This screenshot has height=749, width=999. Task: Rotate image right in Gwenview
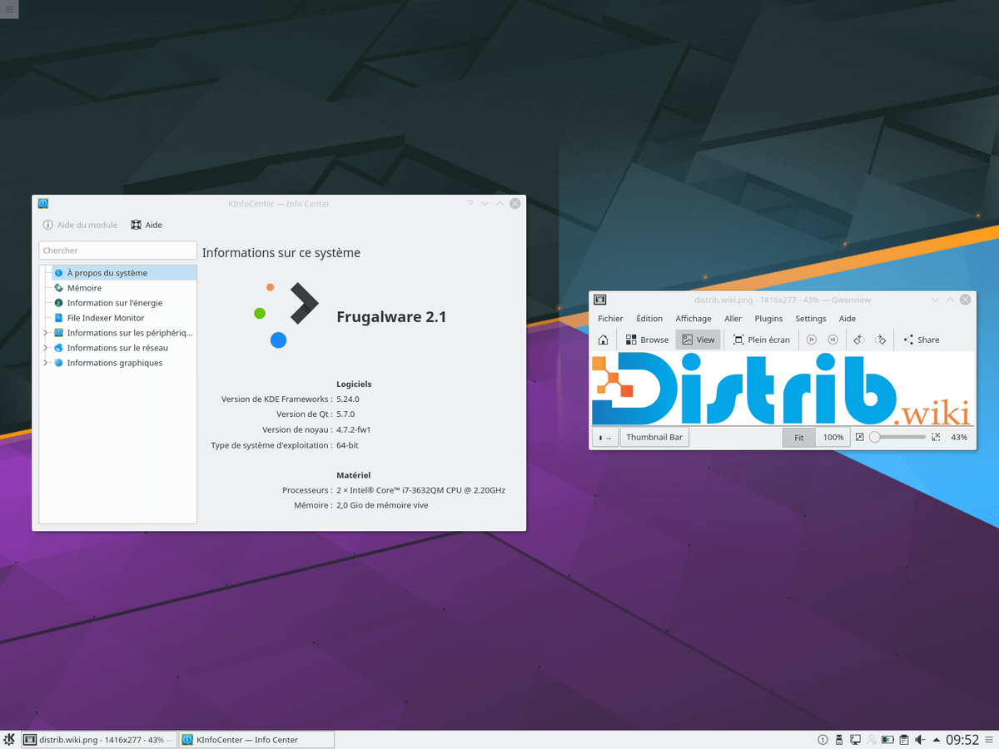tap(881, 340)
